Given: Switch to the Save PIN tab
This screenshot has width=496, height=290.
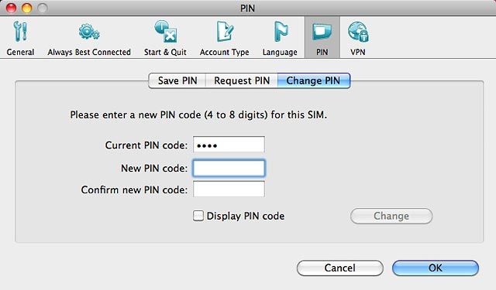Looking at the screenshot, I should pos(177,80).
